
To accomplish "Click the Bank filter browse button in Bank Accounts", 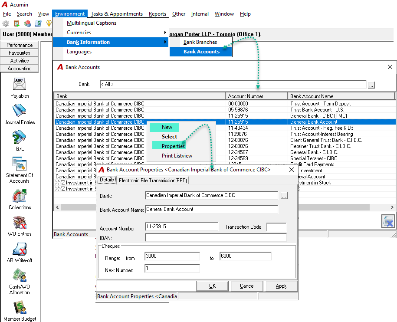I will tap(371, 85).
